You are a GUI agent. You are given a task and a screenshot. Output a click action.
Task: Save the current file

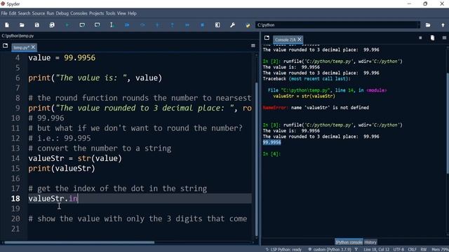(x=37, y=25)
